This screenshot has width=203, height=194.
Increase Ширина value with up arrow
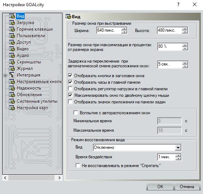[x=124, y=29]
